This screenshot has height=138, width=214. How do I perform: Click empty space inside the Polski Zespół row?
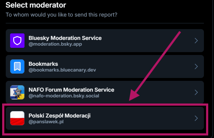pos(137,118)
